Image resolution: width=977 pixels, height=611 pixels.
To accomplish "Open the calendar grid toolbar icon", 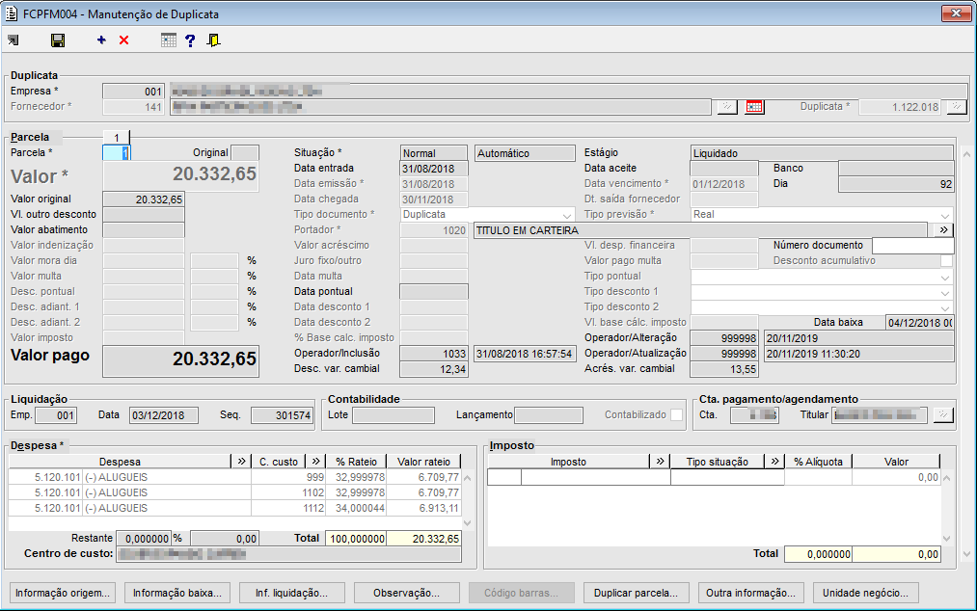I will pos(169,40).
